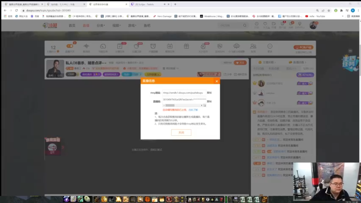Click the PC客户端 orange button
Viewport: 361px width, 203px height.
tap(303, 47)
